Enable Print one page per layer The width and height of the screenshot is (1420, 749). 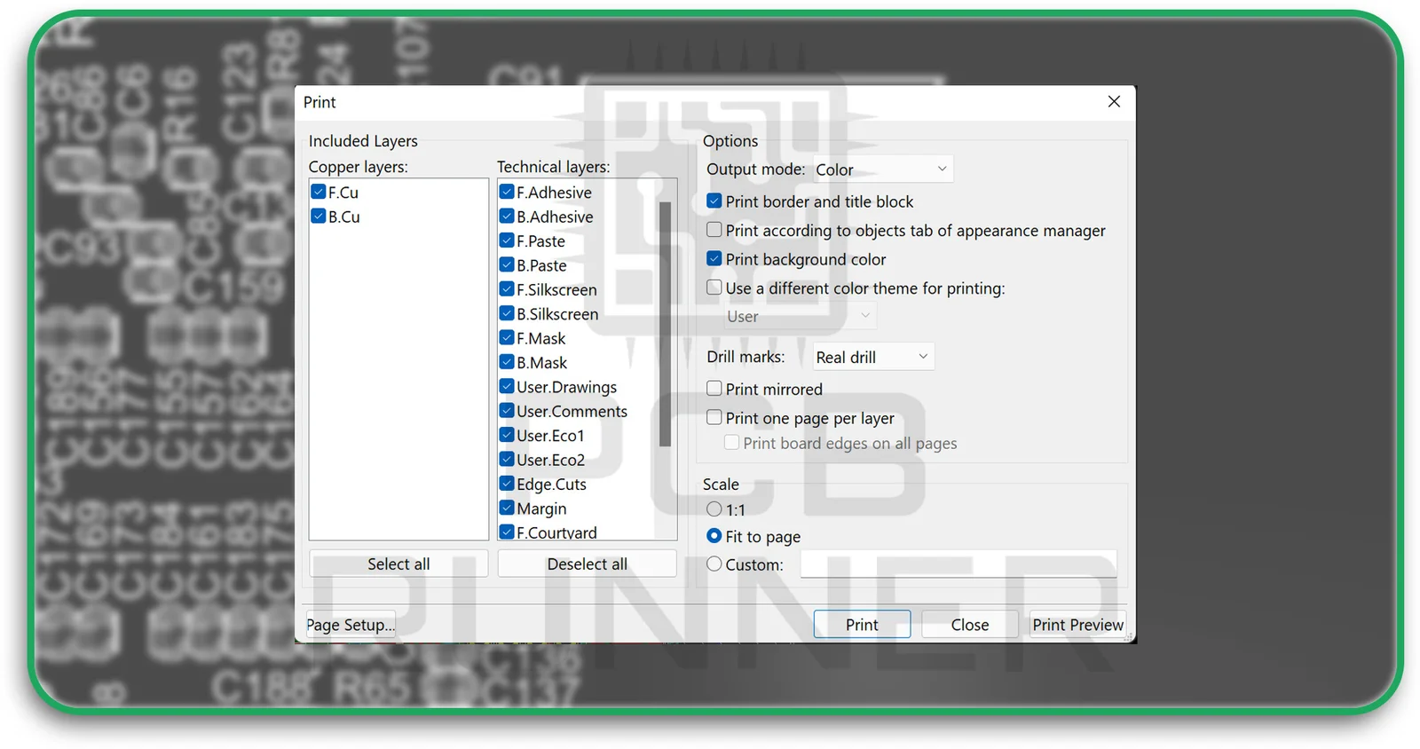[x=714, y=417]
